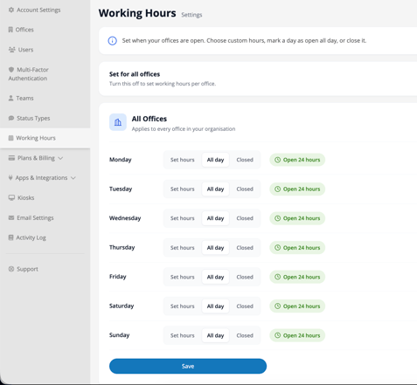Click the Kiosks monitor icon
417x385 pixels.
point(11,198)
